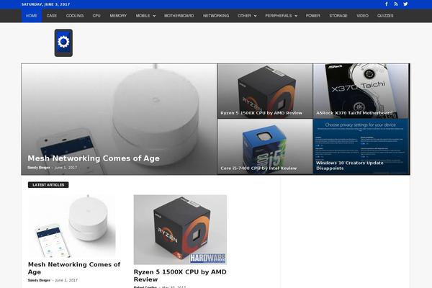Click Sandy Berger author in featured banner

click(39, 168)
